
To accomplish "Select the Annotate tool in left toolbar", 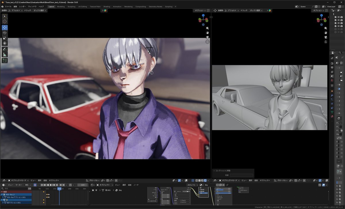I will 5,49.
